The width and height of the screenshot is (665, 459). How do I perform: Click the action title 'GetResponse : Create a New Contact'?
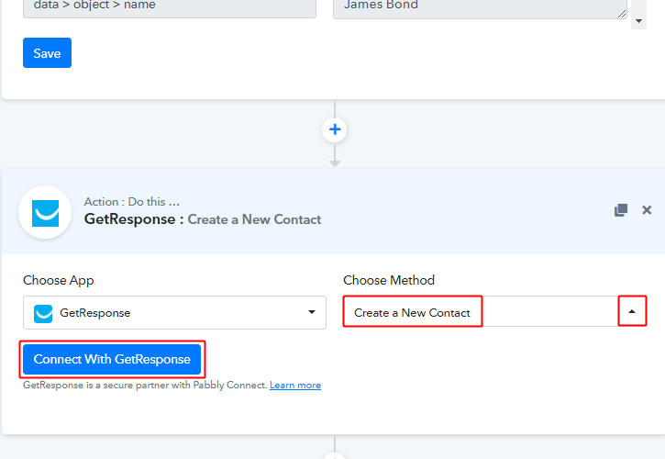point(203,219)
